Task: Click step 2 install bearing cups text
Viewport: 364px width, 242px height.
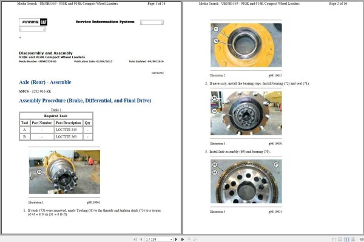Action: [x=260, y=83]
